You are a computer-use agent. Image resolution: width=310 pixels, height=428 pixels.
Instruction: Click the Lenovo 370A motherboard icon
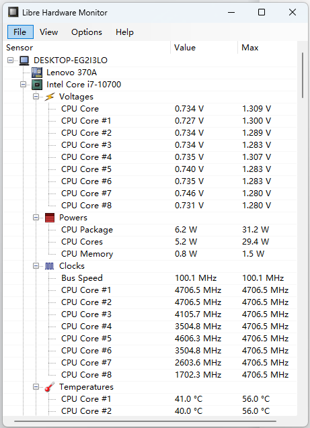pos(37,73)
